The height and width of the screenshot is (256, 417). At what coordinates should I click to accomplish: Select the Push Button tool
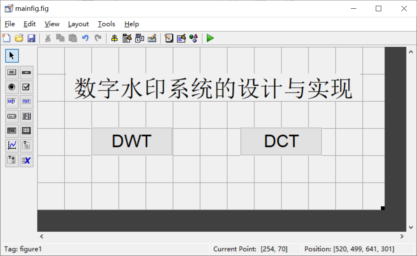coord(11,72)
